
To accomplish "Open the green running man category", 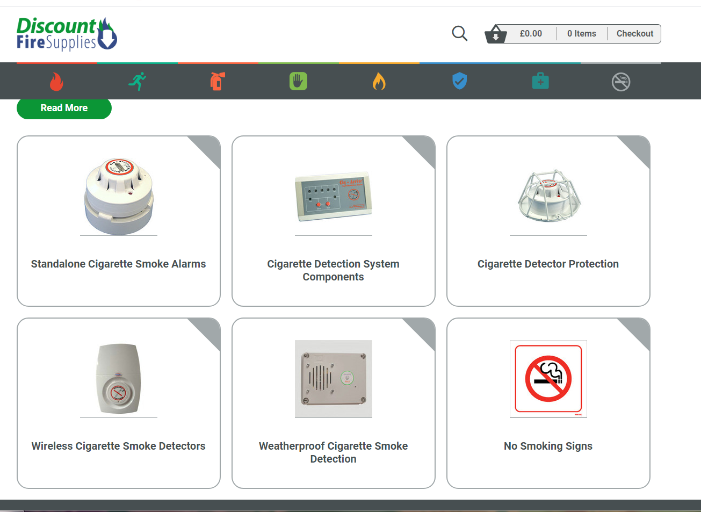I will click(138, 82).
